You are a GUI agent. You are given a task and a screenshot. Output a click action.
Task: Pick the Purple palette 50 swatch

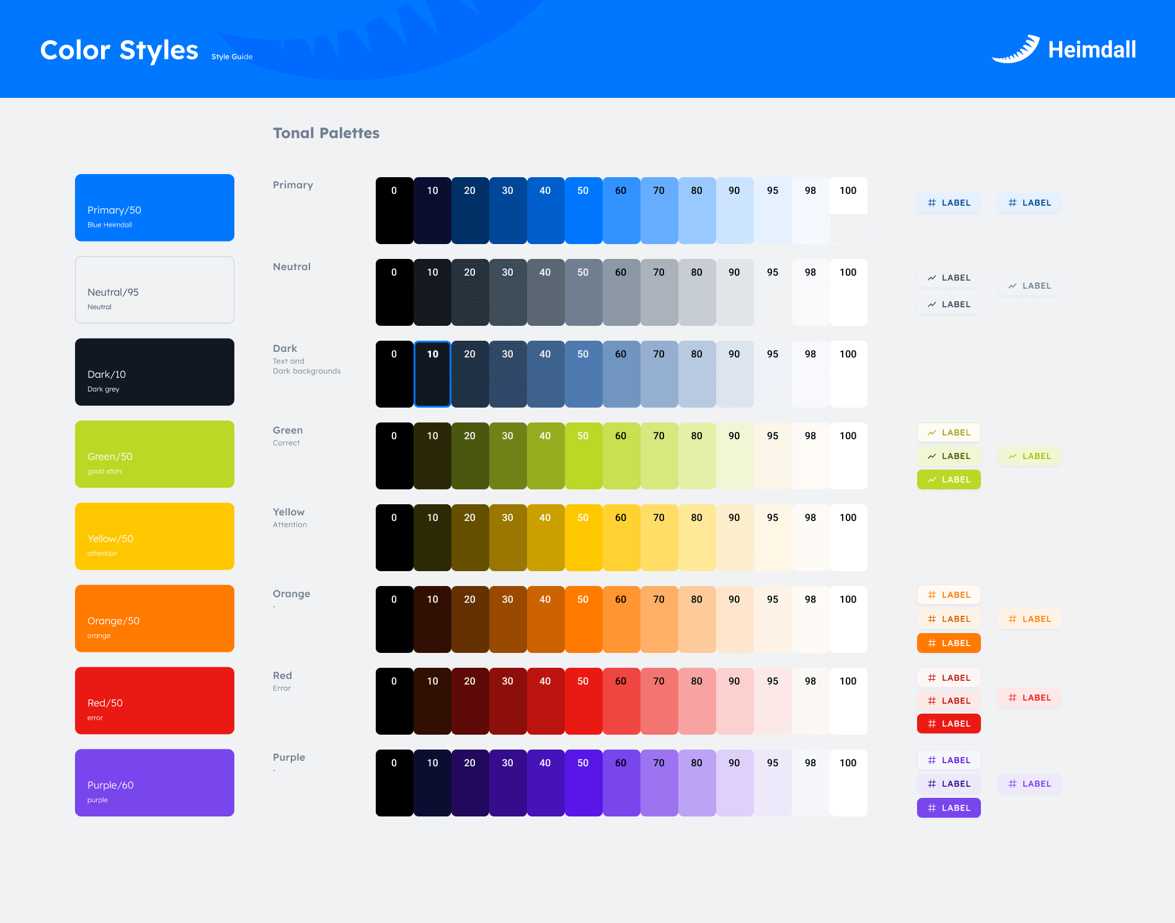583,783
